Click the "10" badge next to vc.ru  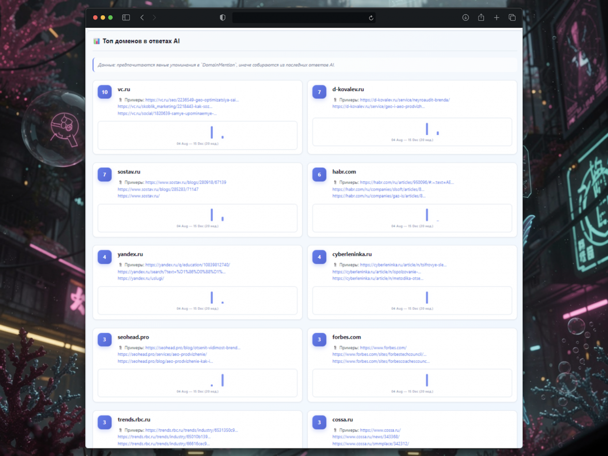[104, 92]
